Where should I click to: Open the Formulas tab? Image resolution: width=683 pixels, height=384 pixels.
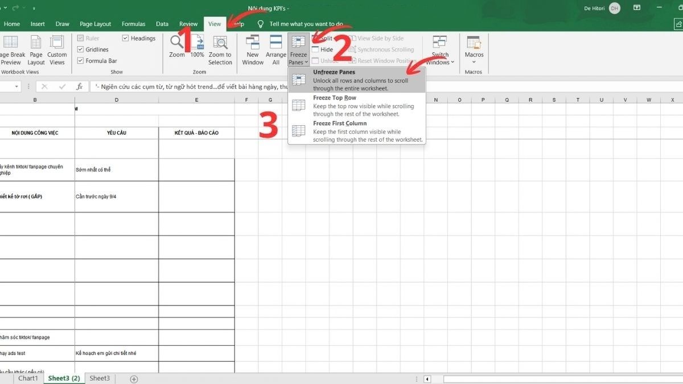(133, 24)
